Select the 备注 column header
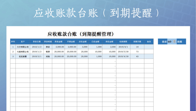196x111 pixels. [149, 42]
